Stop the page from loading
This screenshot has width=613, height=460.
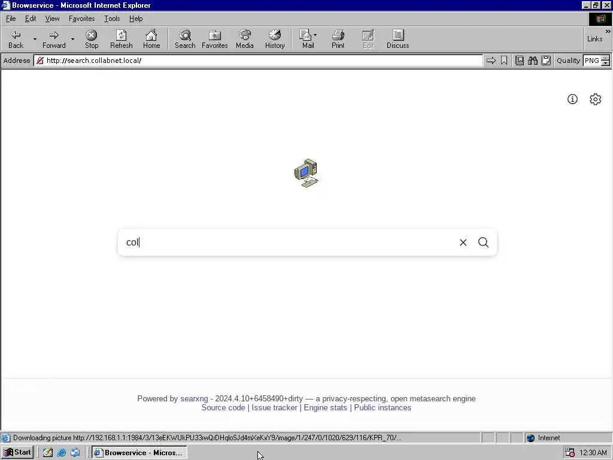(92, 39)
